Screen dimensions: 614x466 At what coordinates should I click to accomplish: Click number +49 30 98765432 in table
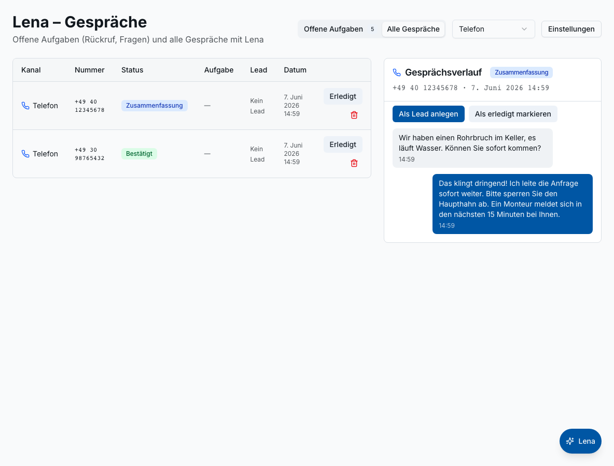pos(90,154)
